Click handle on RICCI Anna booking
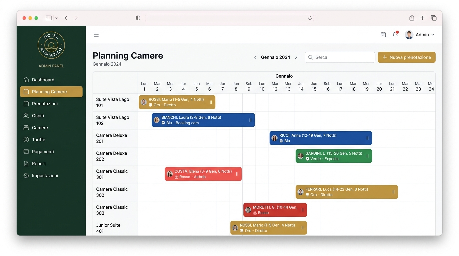Image resolution: width=459 pixels, height=256 pixels. click(367, 138)
